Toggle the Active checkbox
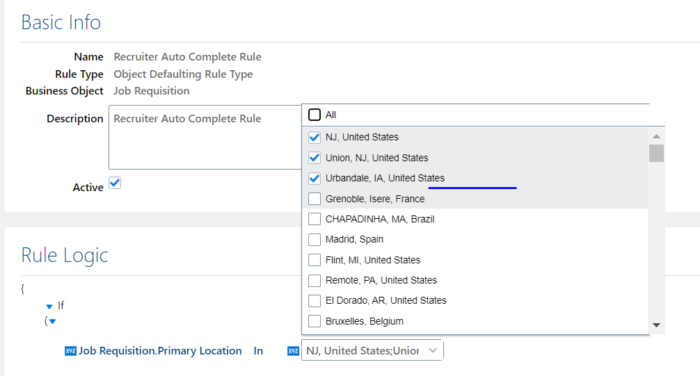700x376 pixels. [115, 183]
